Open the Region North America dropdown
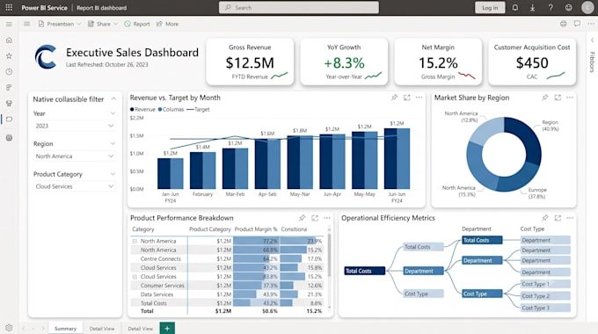The image size is (598, 334). tap(75, 156)
